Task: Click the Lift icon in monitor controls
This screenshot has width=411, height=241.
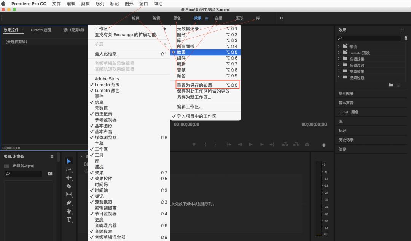Action: pyautogui.click(x=285, y=145)
